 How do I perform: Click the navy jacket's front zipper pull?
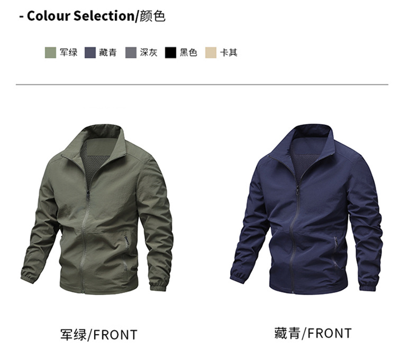[297, 190]
